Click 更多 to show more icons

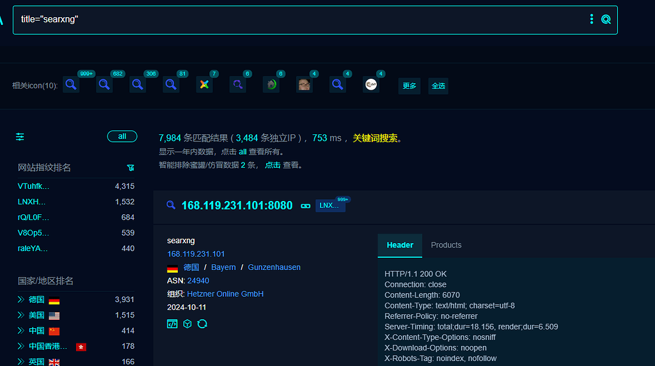coord(409,86)
